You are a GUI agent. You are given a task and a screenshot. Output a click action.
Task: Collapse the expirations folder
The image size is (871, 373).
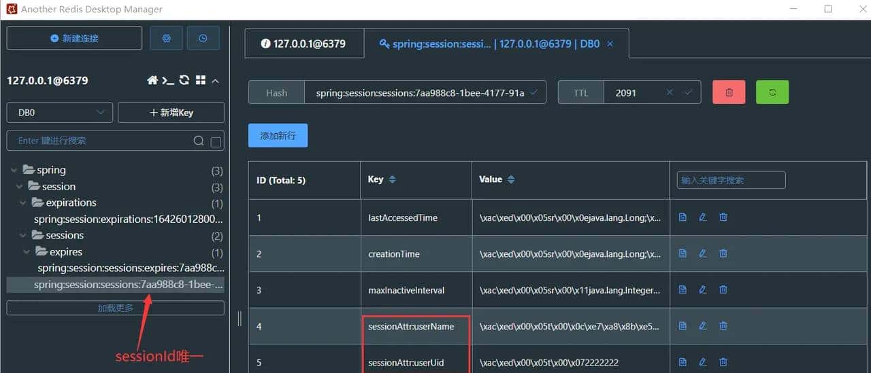point(24,202)
